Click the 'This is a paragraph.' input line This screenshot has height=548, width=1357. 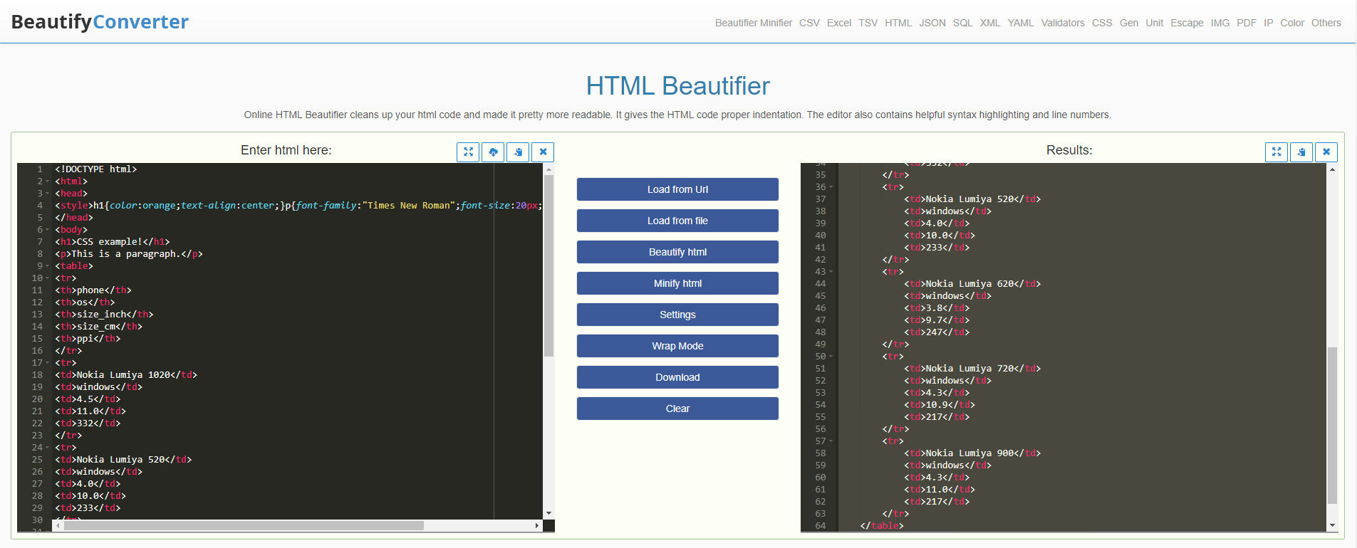click(x=129, y=254)
